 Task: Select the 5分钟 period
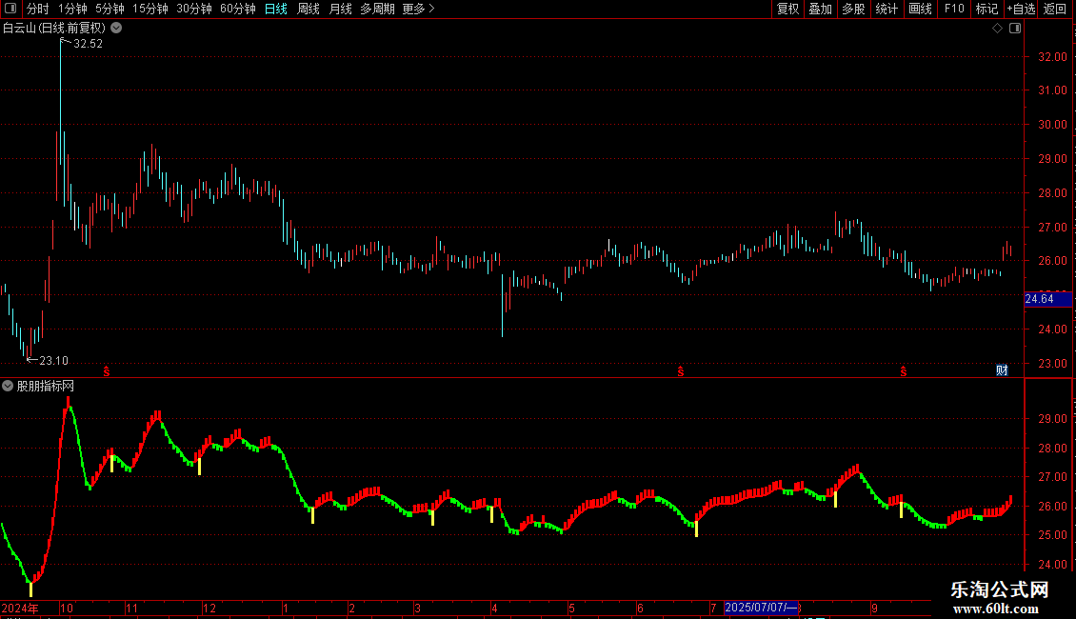pyautogui.click(x=110, y=9)
